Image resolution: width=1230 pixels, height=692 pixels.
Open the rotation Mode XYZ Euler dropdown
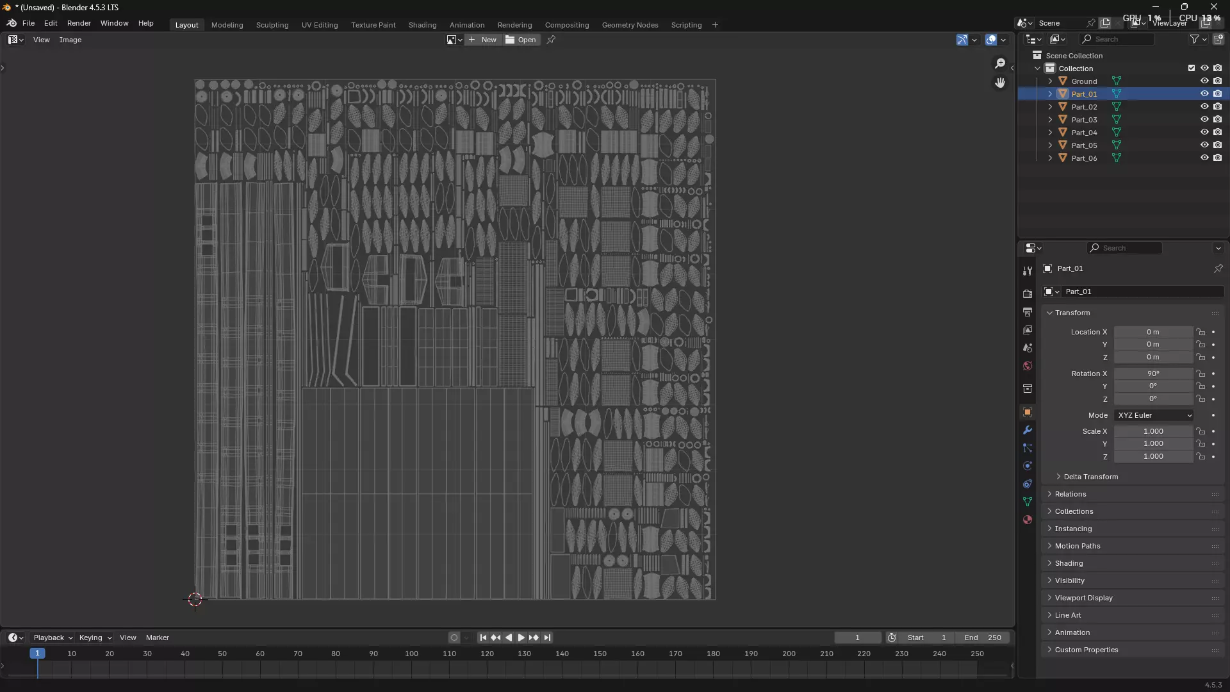click(1154, 415)
